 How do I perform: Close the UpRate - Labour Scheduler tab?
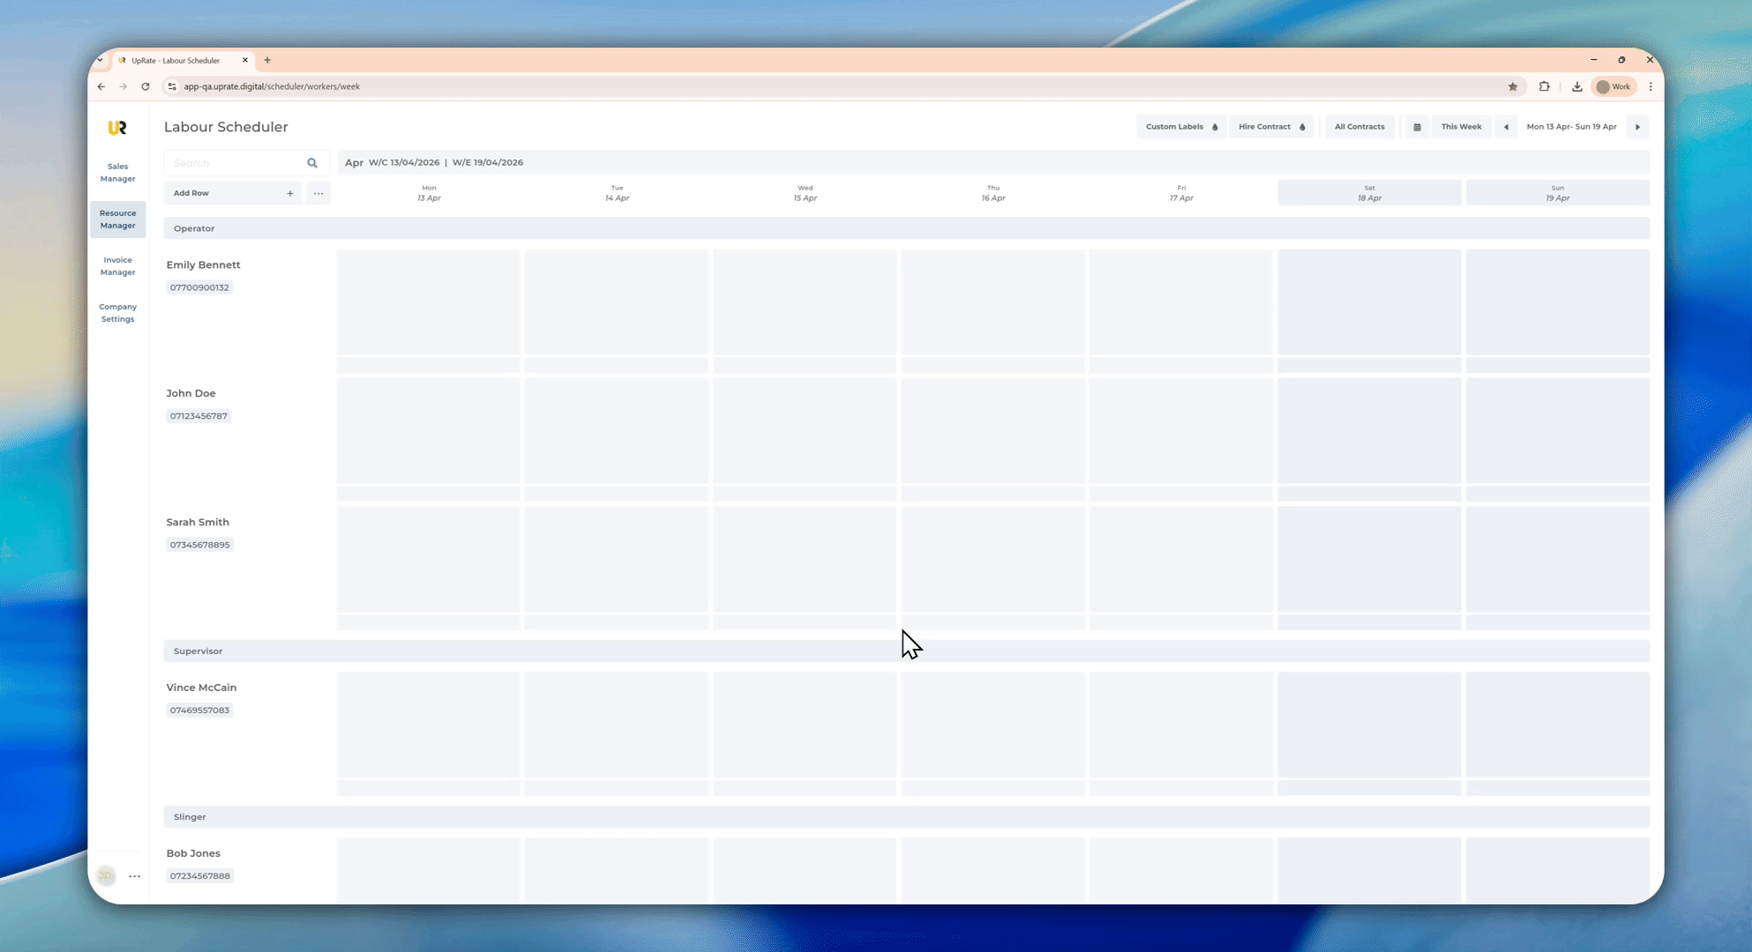pos(245,60)
